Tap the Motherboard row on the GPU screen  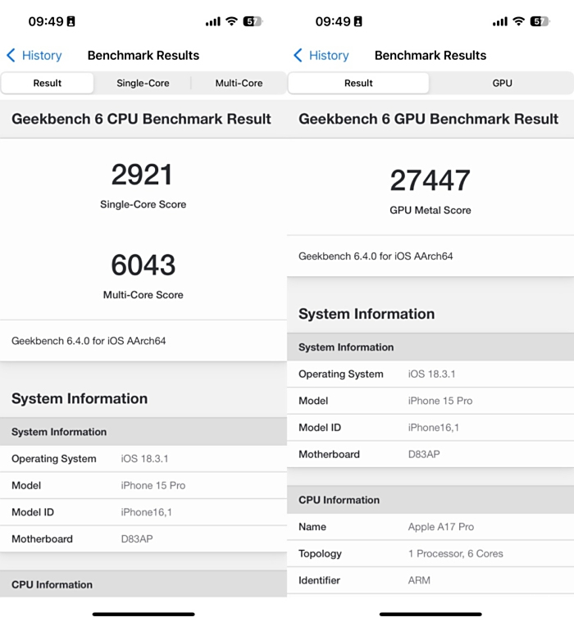430,454
